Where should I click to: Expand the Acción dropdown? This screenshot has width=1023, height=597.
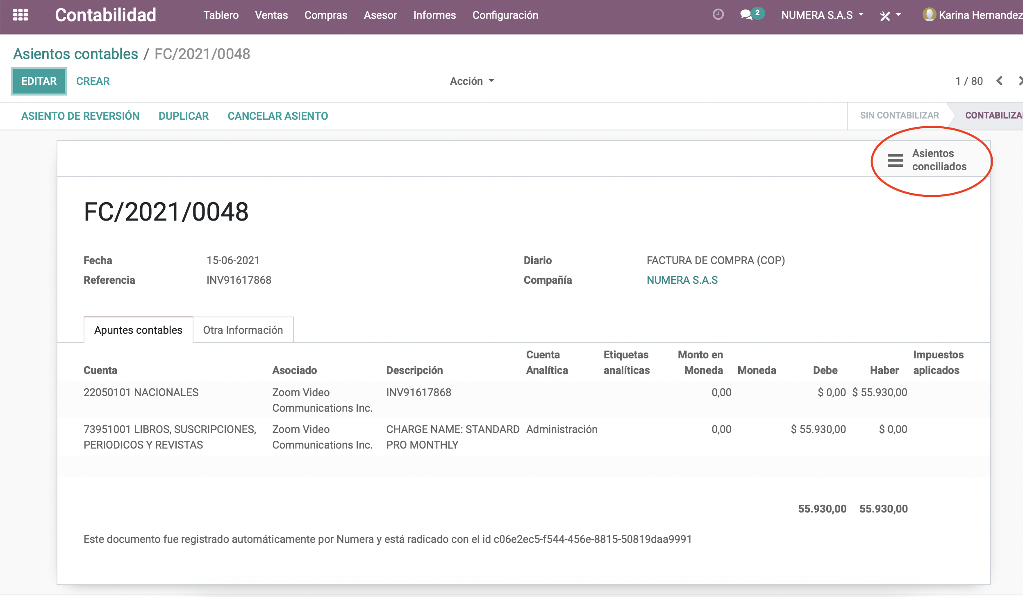(472, 81)
